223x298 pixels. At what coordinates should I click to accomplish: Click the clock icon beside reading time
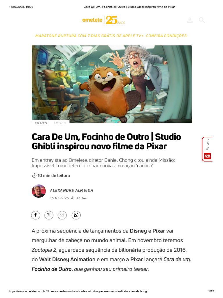(x=34, y=175)
